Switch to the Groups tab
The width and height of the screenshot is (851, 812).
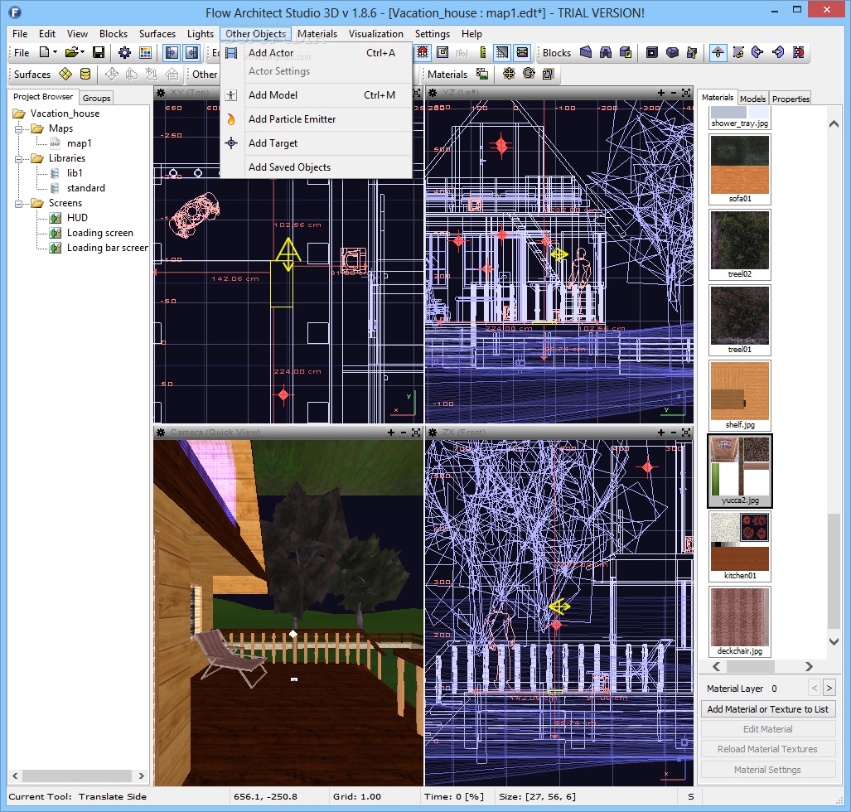[97, 98]
